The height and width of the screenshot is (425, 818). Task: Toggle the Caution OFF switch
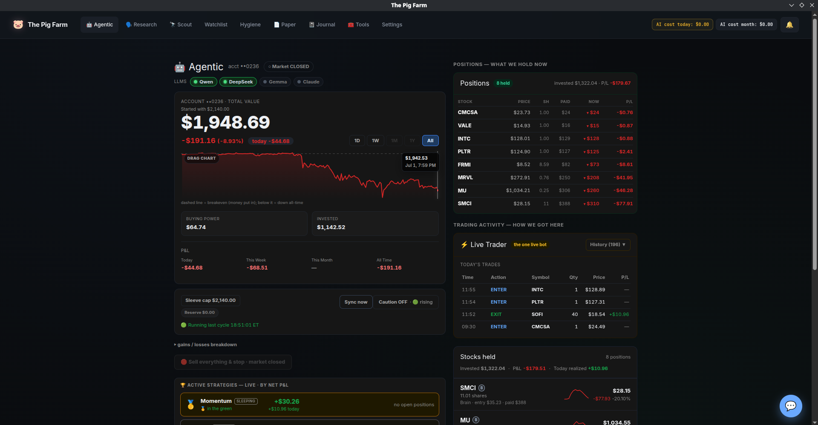coord(406,302)
